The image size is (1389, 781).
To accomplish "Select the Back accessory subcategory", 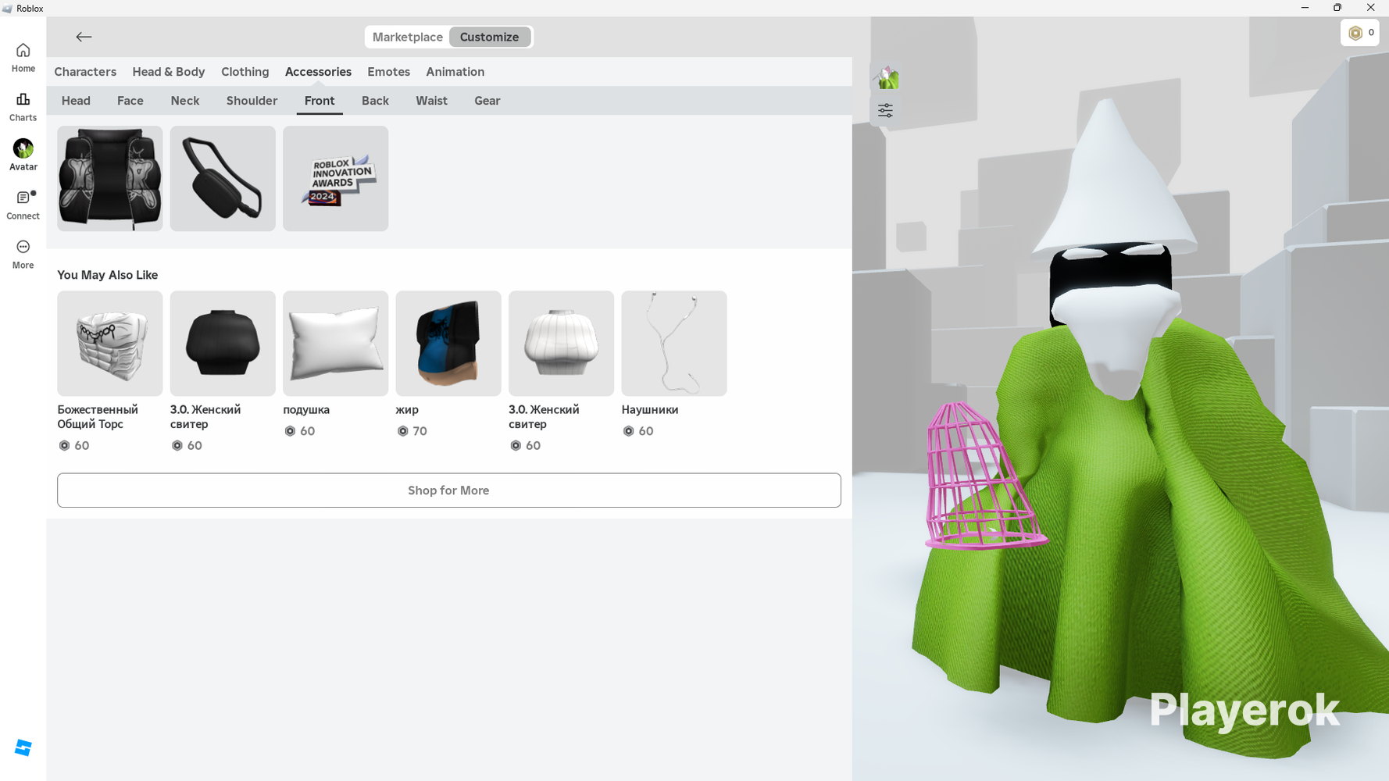I will (375, 101).
